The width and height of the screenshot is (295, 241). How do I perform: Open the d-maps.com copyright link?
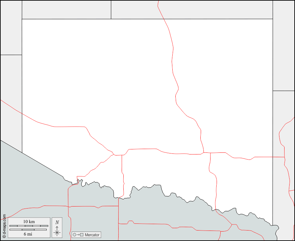4,226
